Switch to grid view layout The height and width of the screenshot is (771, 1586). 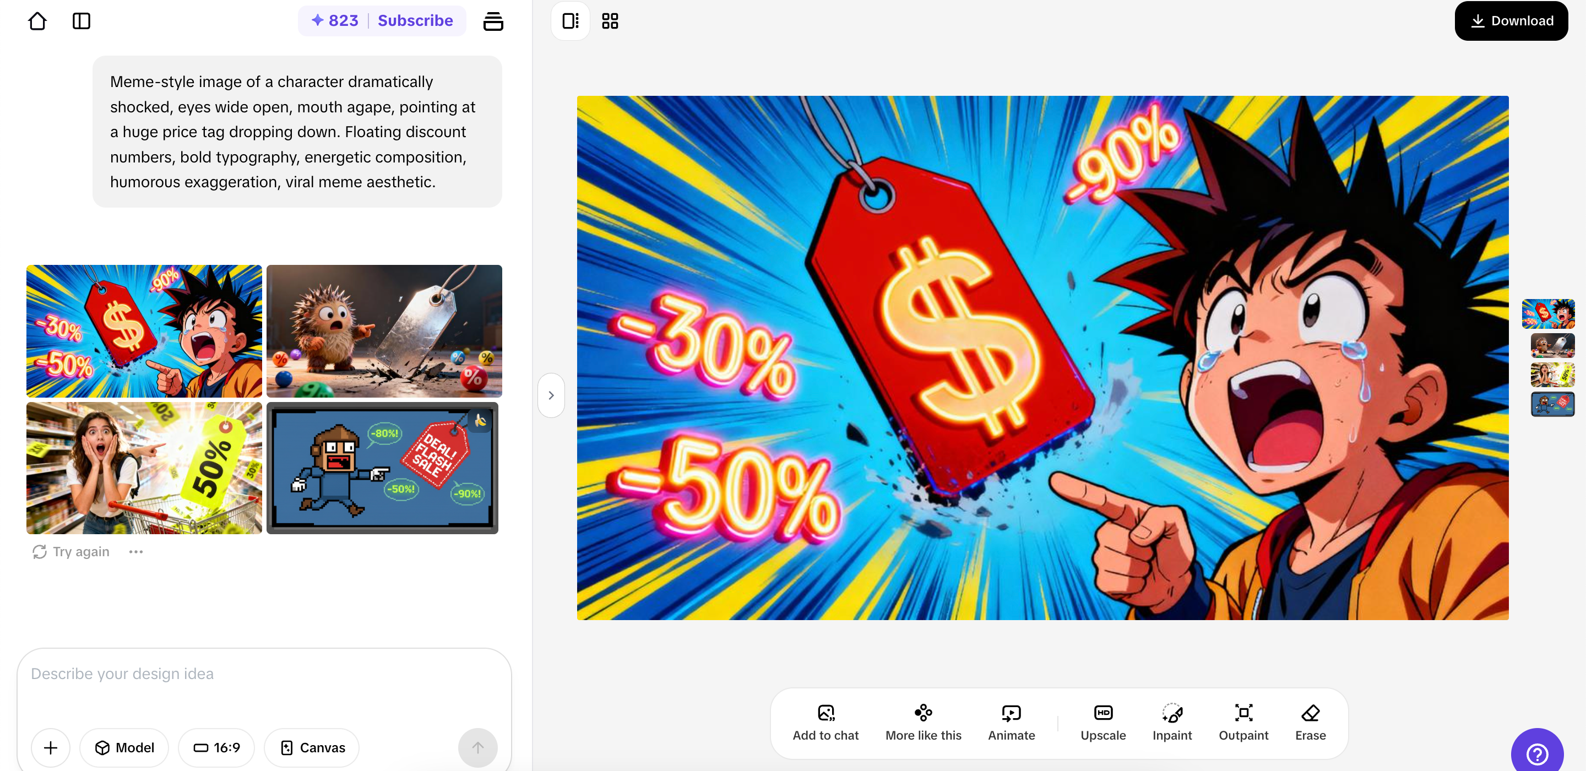(610, 21)
